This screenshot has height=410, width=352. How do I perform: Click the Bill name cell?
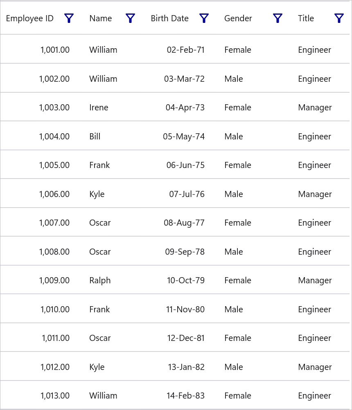(95, 137)
